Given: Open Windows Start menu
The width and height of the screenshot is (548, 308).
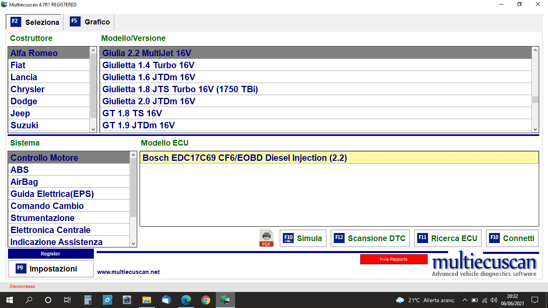Looking at the screenshot, I should (9, 300).
